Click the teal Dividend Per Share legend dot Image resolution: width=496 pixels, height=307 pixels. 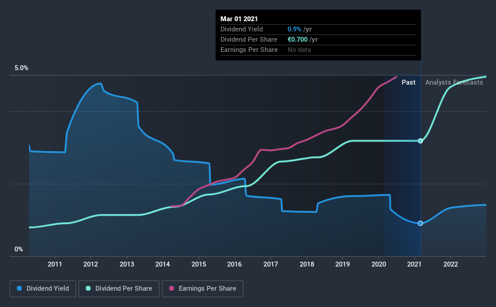88,288
